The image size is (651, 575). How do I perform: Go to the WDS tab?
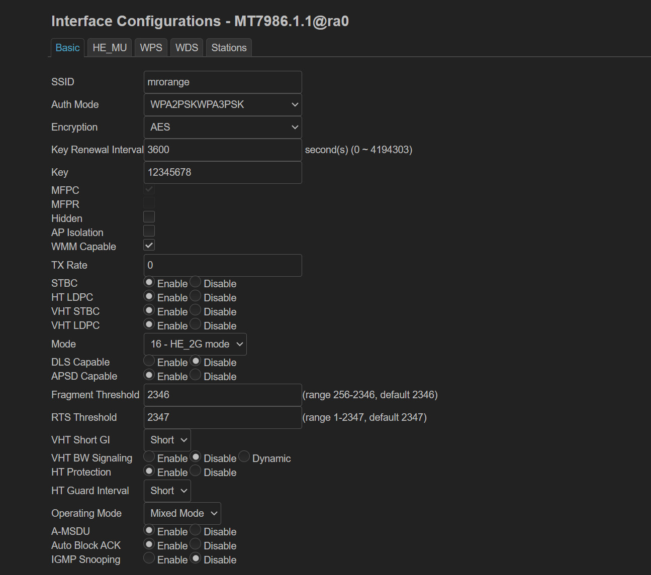point(187,48)
